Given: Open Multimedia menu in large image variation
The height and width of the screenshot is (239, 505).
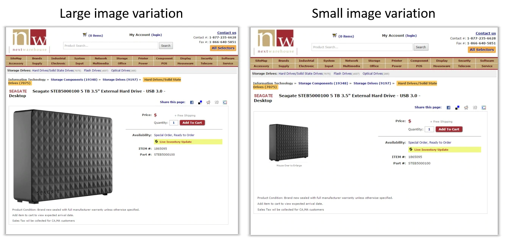Looking at the screenshot, I should pyautogui.click(x=101, y=63).
